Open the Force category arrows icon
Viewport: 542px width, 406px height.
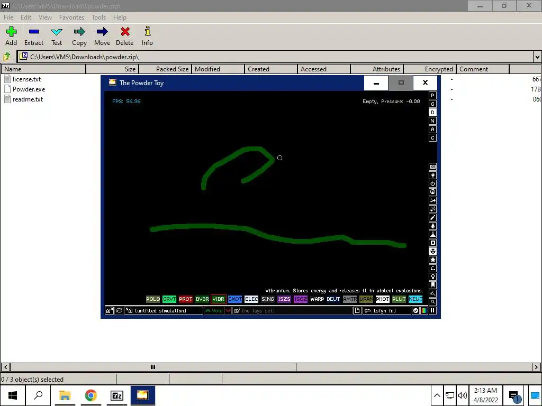pyautogui.click(x=432, y=200)
